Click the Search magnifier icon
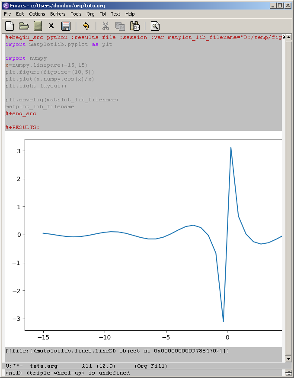Screen dimensions: 294x378 pyautogui.click(x=155, y=26)
